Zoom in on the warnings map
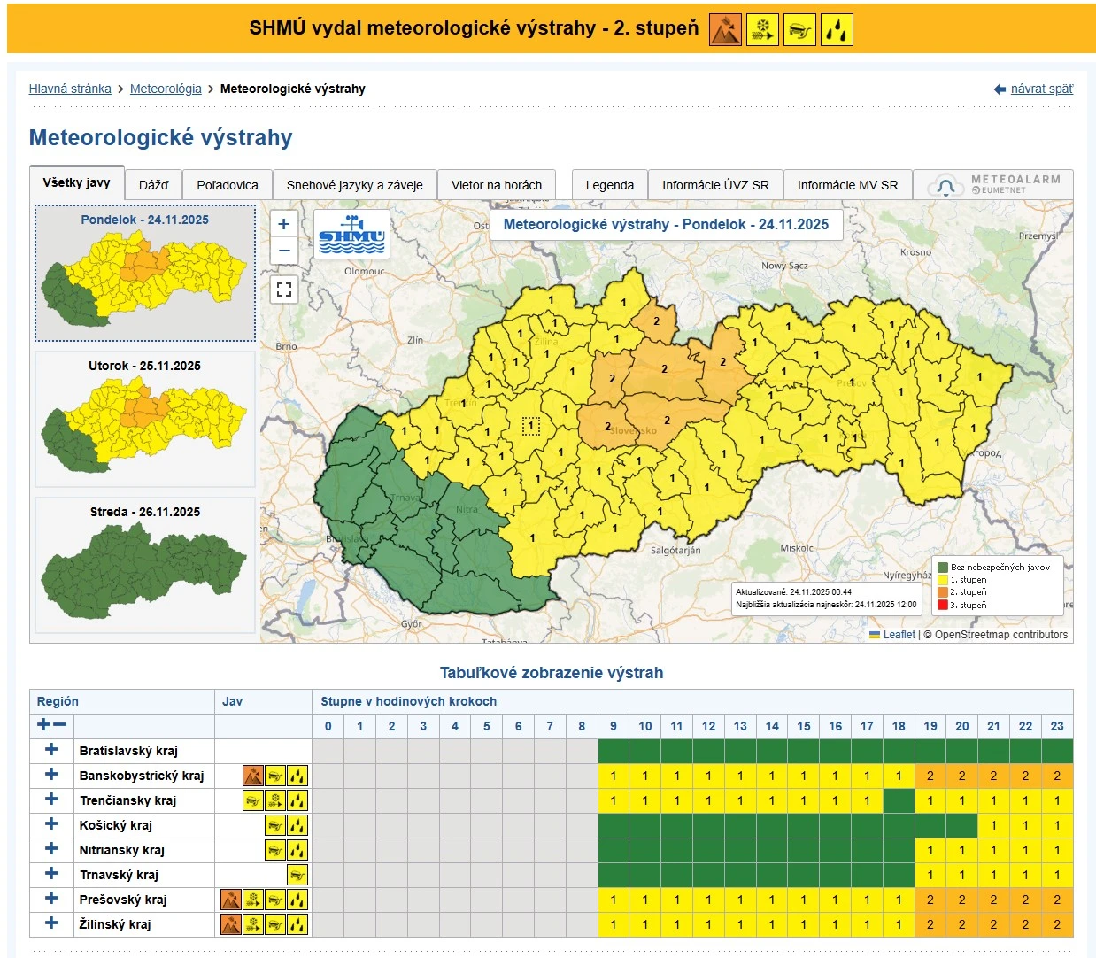Image resolution: width=1096 pixels, height=958 pixels. (284, 224)
